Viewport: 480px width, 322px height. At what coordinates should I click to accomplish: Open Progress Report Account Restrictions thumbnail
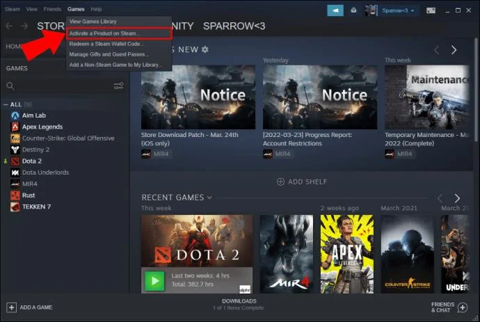coord(320,97)
